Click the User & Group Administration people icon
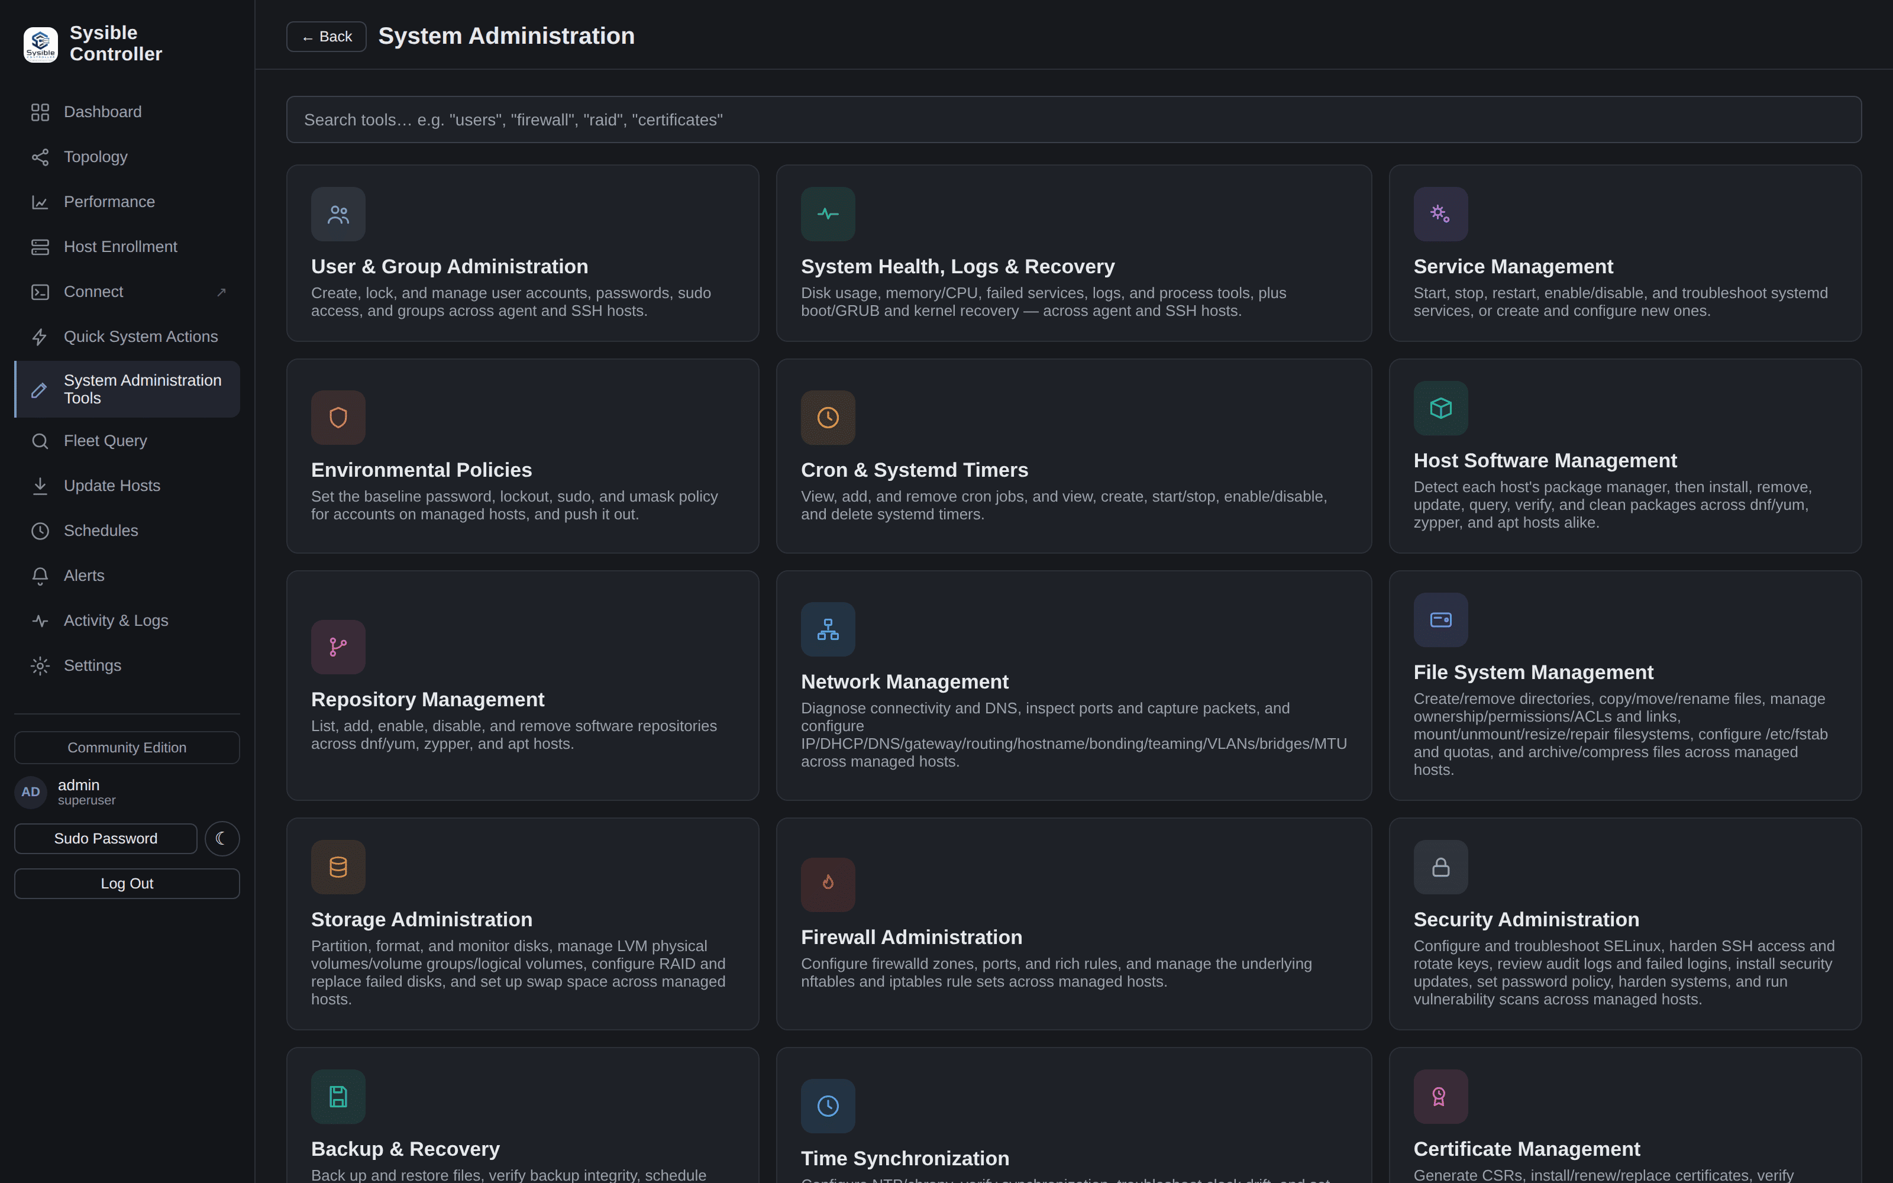 click(338, 214)
